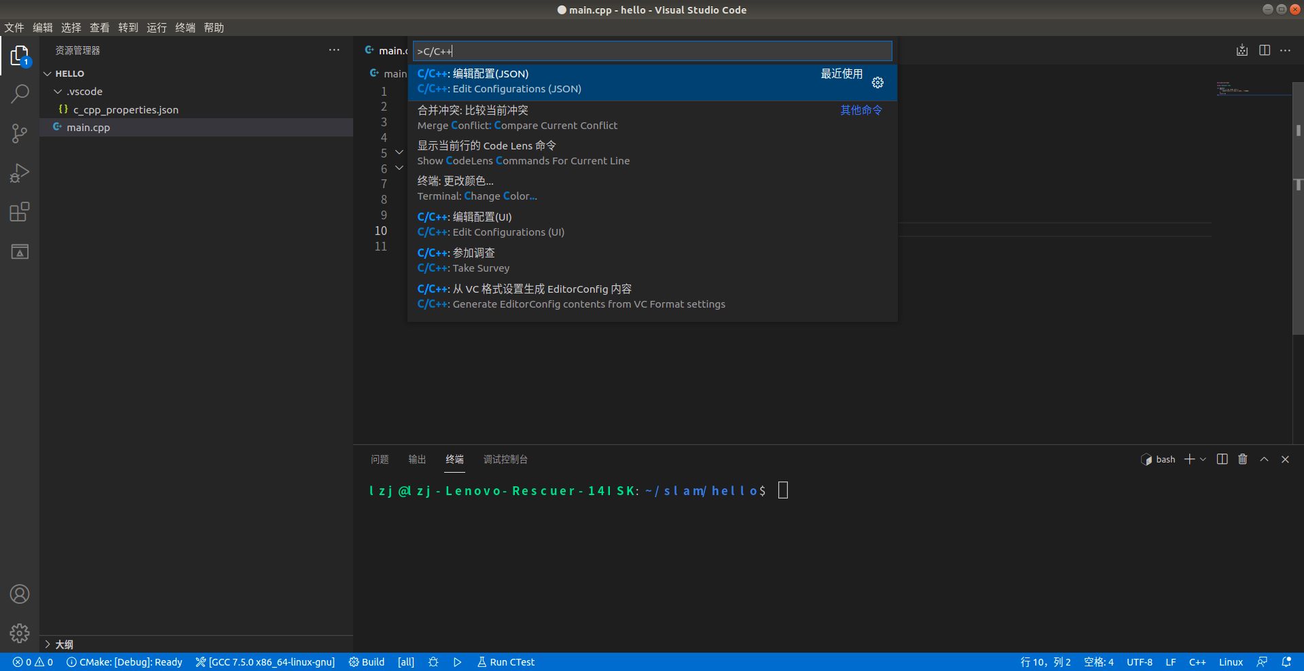The image size is (1304, 671).
Task: Launch the target with status bar play icon
Action: click(458, 662)
